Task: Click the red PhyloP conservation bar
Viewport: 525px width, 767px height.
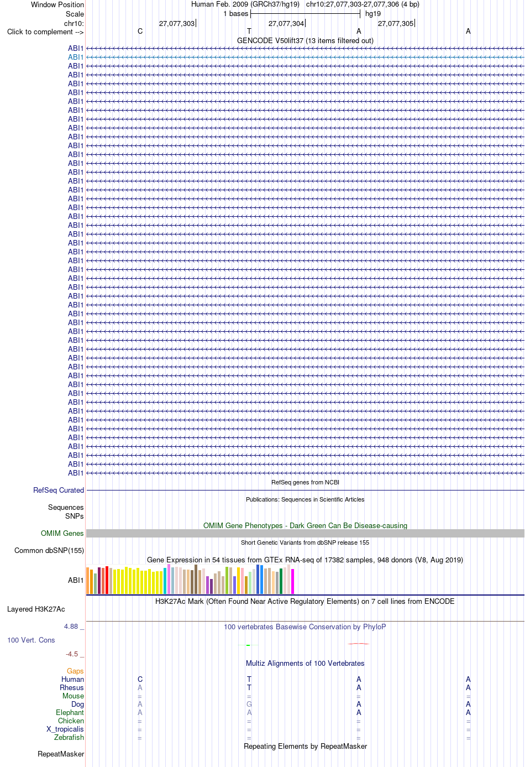Action: [359, 644]
